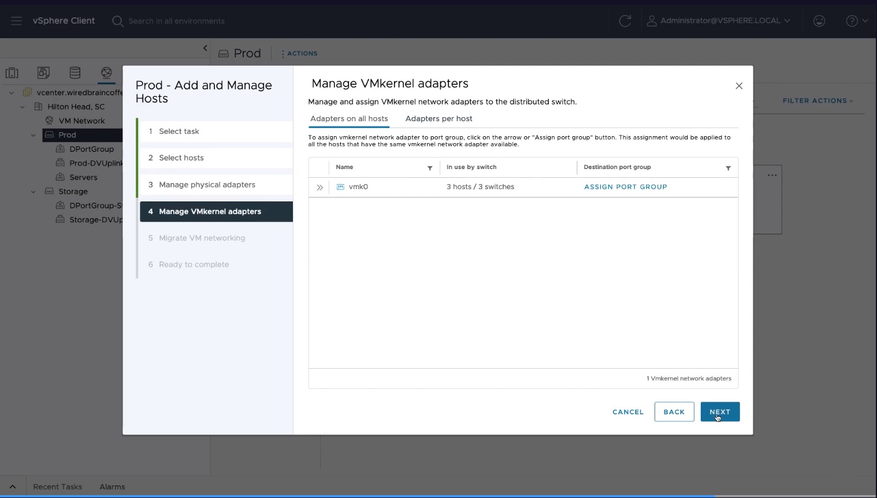The height and width of the screenshot is (498, 877).
Task: Select the Networking inventory icon
Action: coord(106,73)
